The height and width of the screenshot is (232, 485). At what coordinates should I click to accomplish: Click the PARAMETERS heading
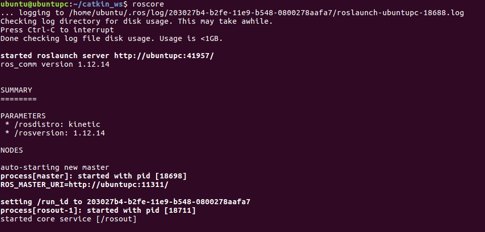[x=23, y=116]
